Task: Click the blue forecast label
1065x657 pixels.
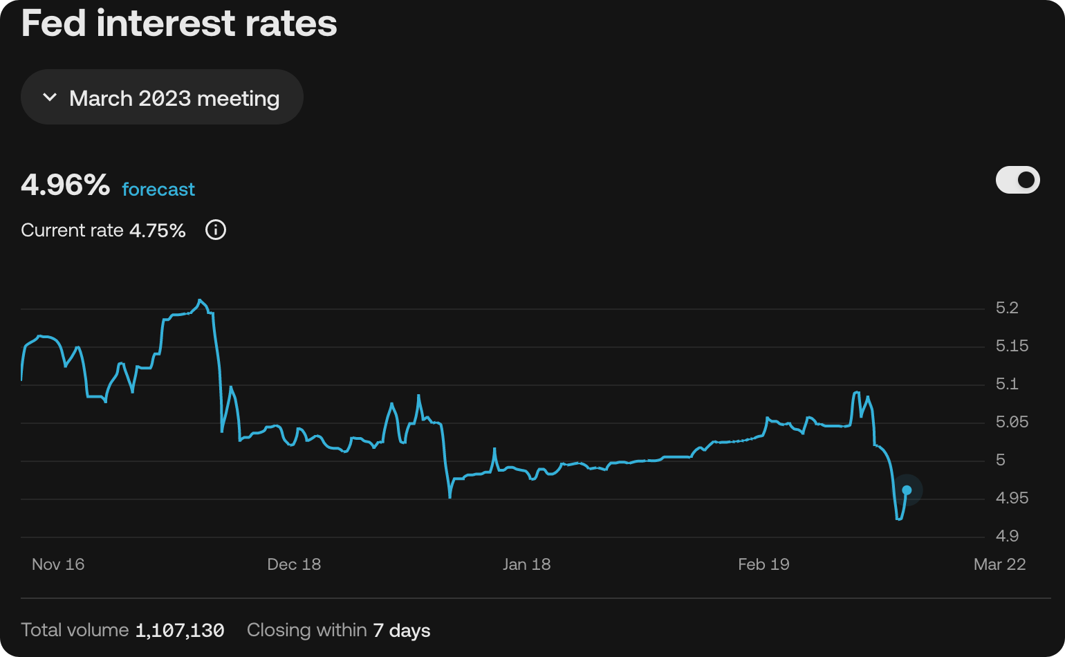Action: coord(158,189)
